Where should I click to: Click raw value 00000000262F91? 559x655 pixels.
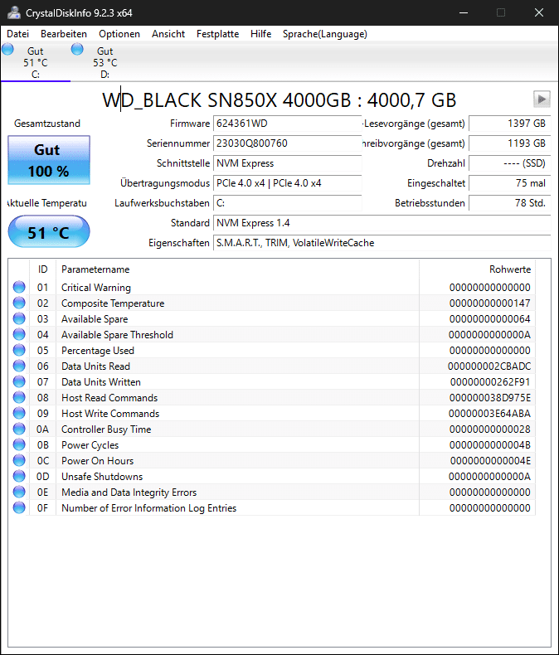(x=490, y=382)
